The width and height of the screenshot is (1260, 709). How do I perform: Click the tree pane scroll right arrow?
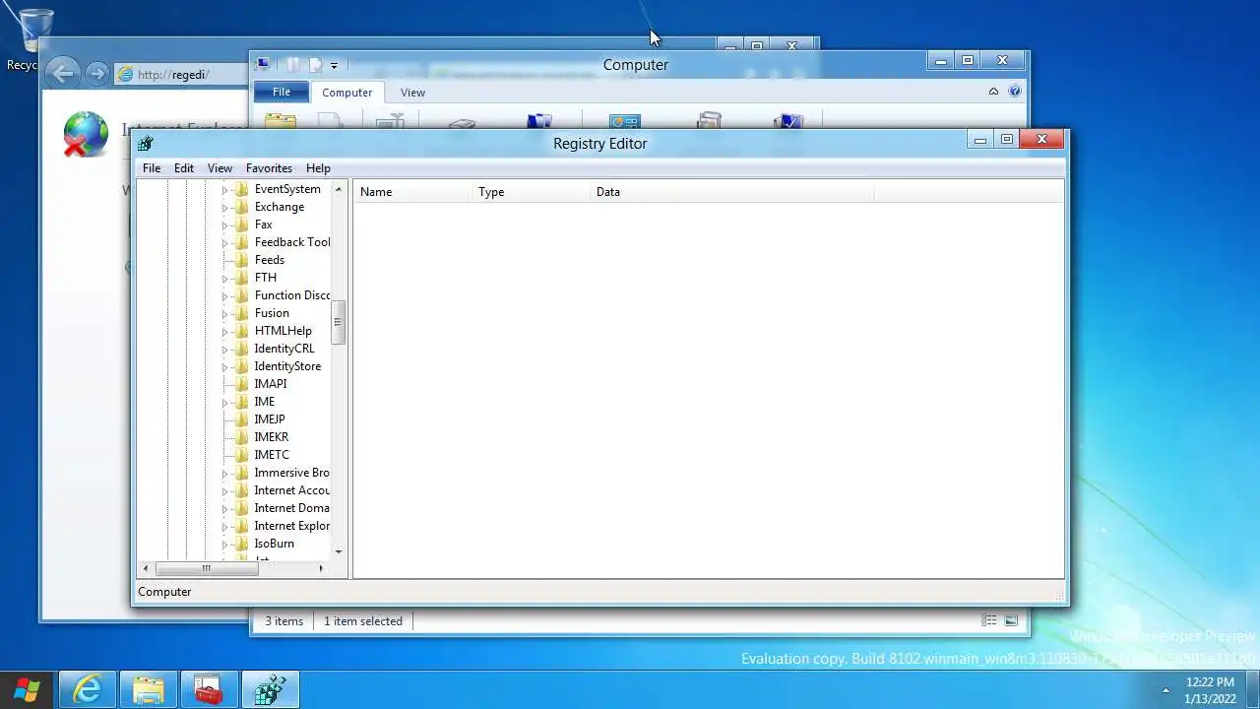click(x=321, y=568)
